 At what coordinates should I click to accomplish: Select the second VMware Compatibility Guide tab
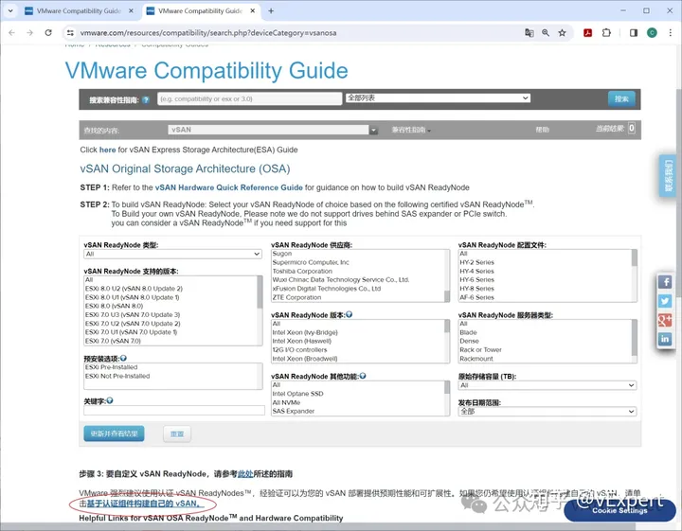[200, 10]
